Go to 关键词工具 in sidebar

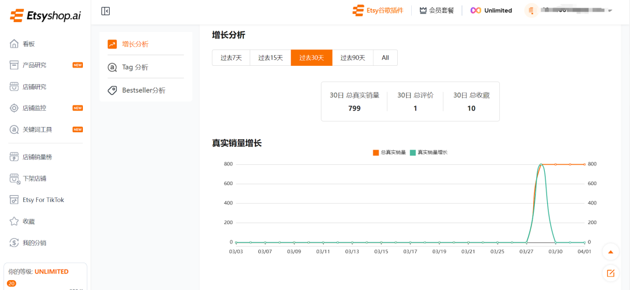click(x=37, y=129)
